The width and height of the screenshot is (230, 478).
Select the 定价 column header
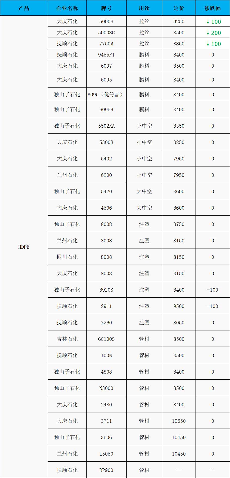pos(179,8)
